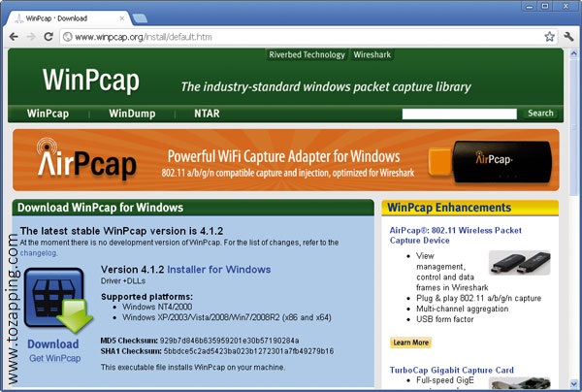Open the Wireshark top link
The image size is (582, 392).
coord(372,54)
